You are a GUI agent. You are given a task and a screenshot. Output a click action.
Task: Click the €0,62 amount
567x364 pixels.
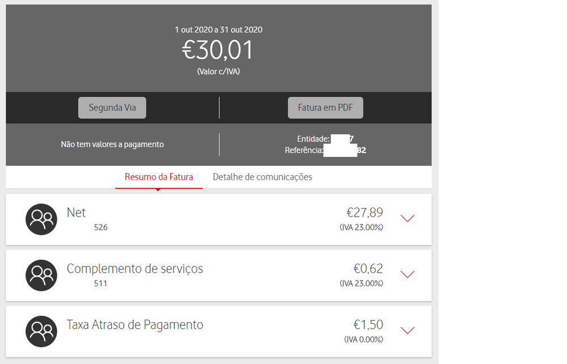point(368,269)
